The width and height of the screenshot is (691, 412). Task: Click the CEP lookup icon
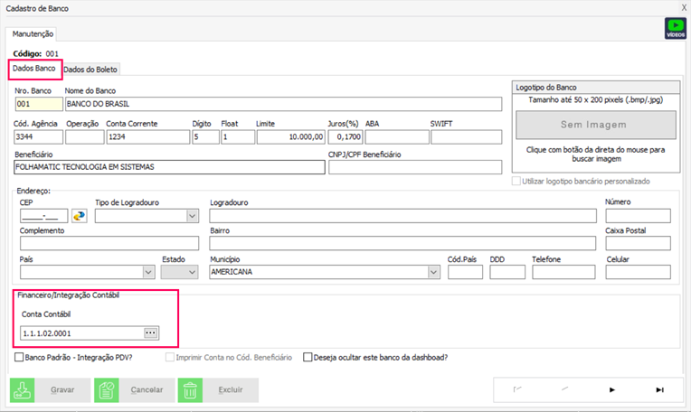[x=80, y=215]
